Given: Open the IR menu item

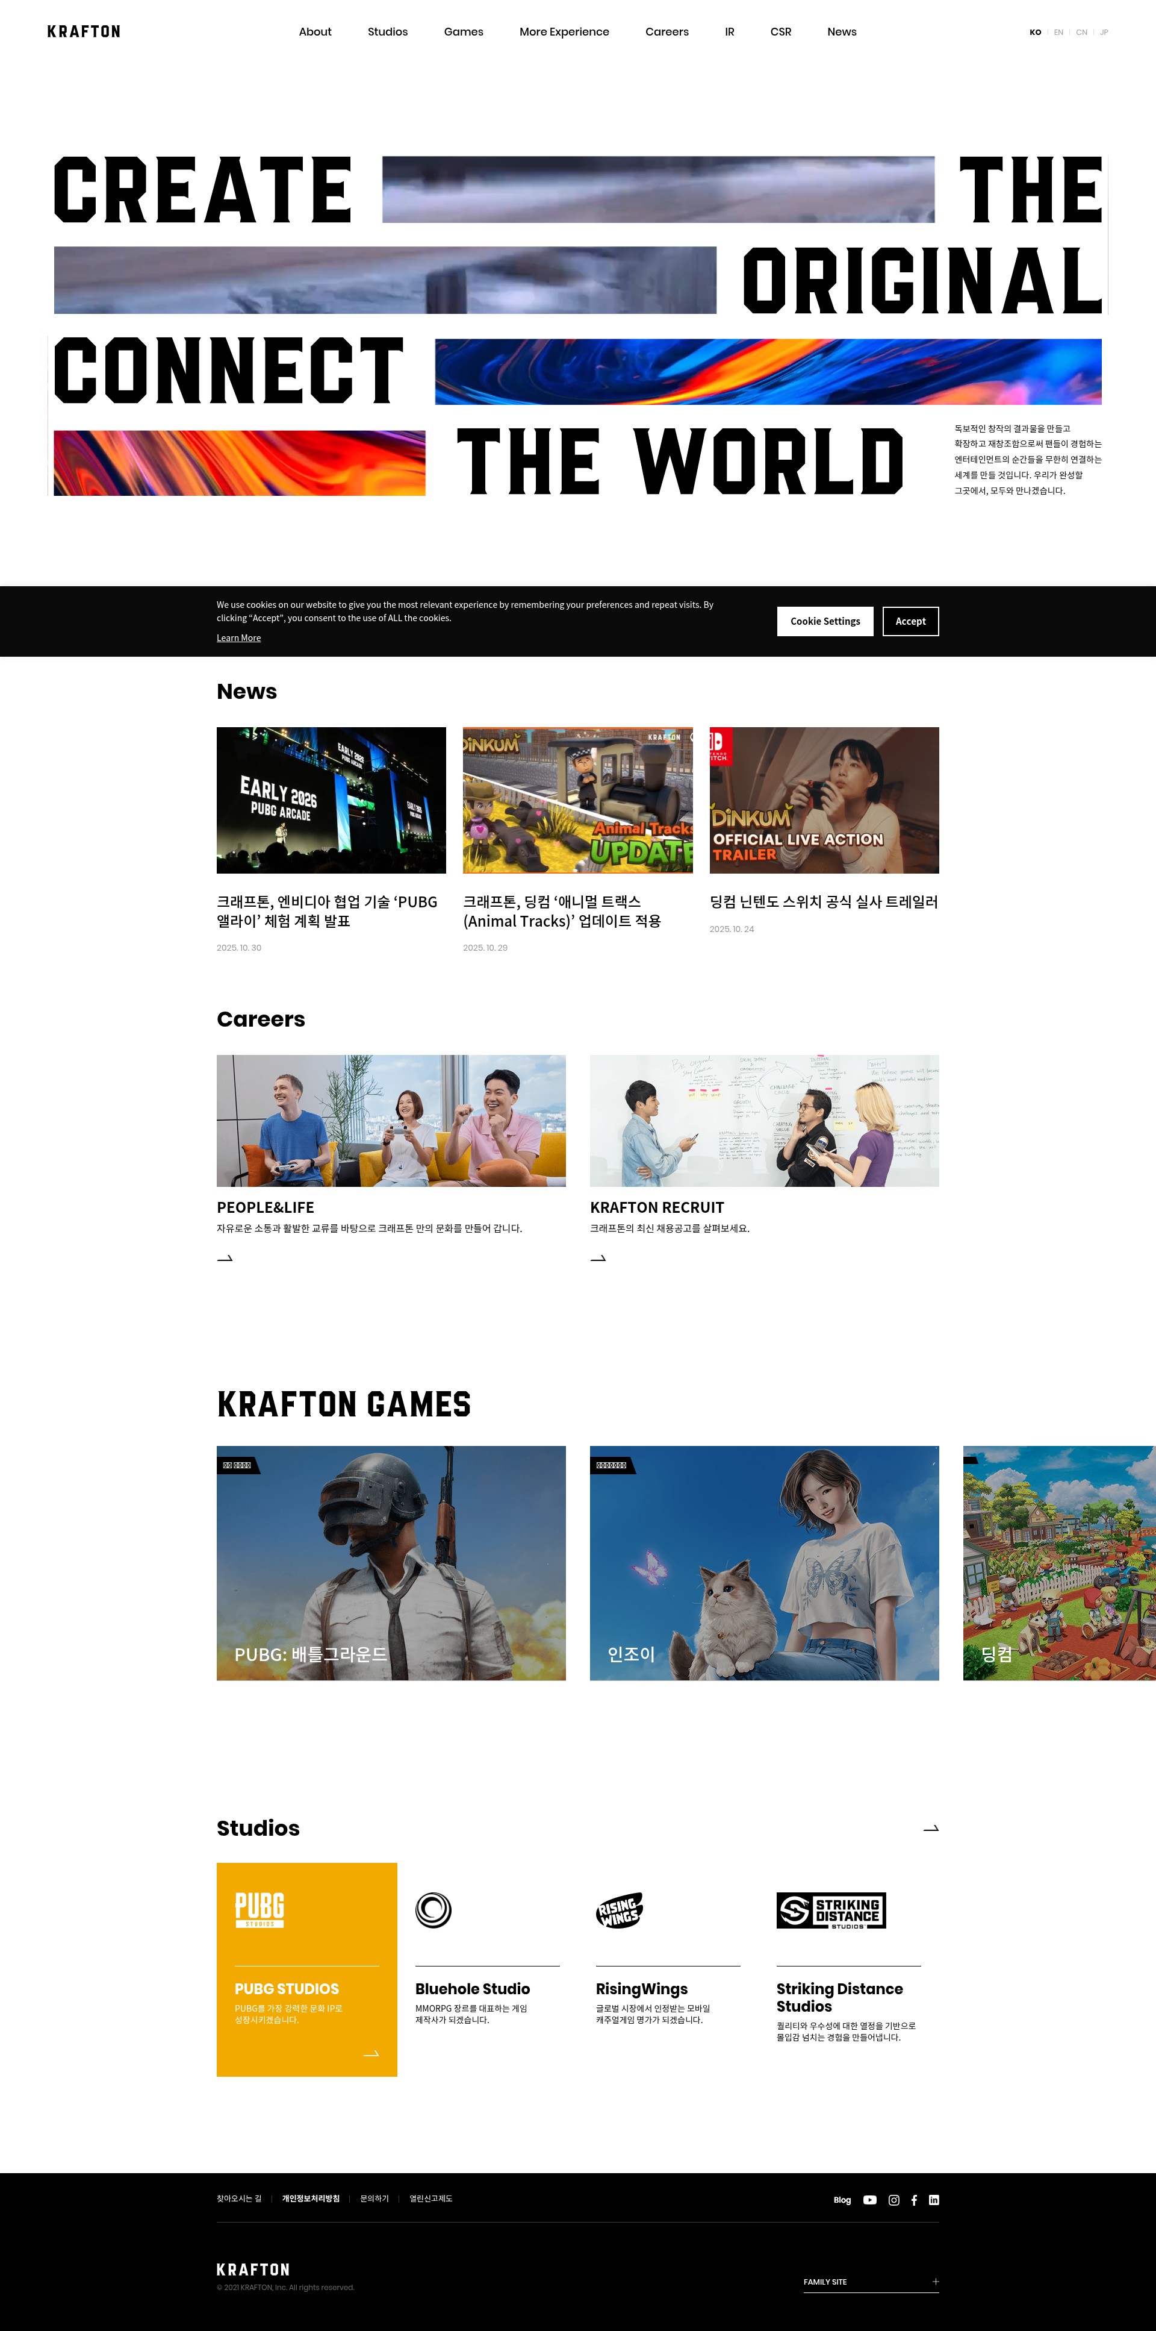Looking at the screenshot, I should tap(729, 32).
